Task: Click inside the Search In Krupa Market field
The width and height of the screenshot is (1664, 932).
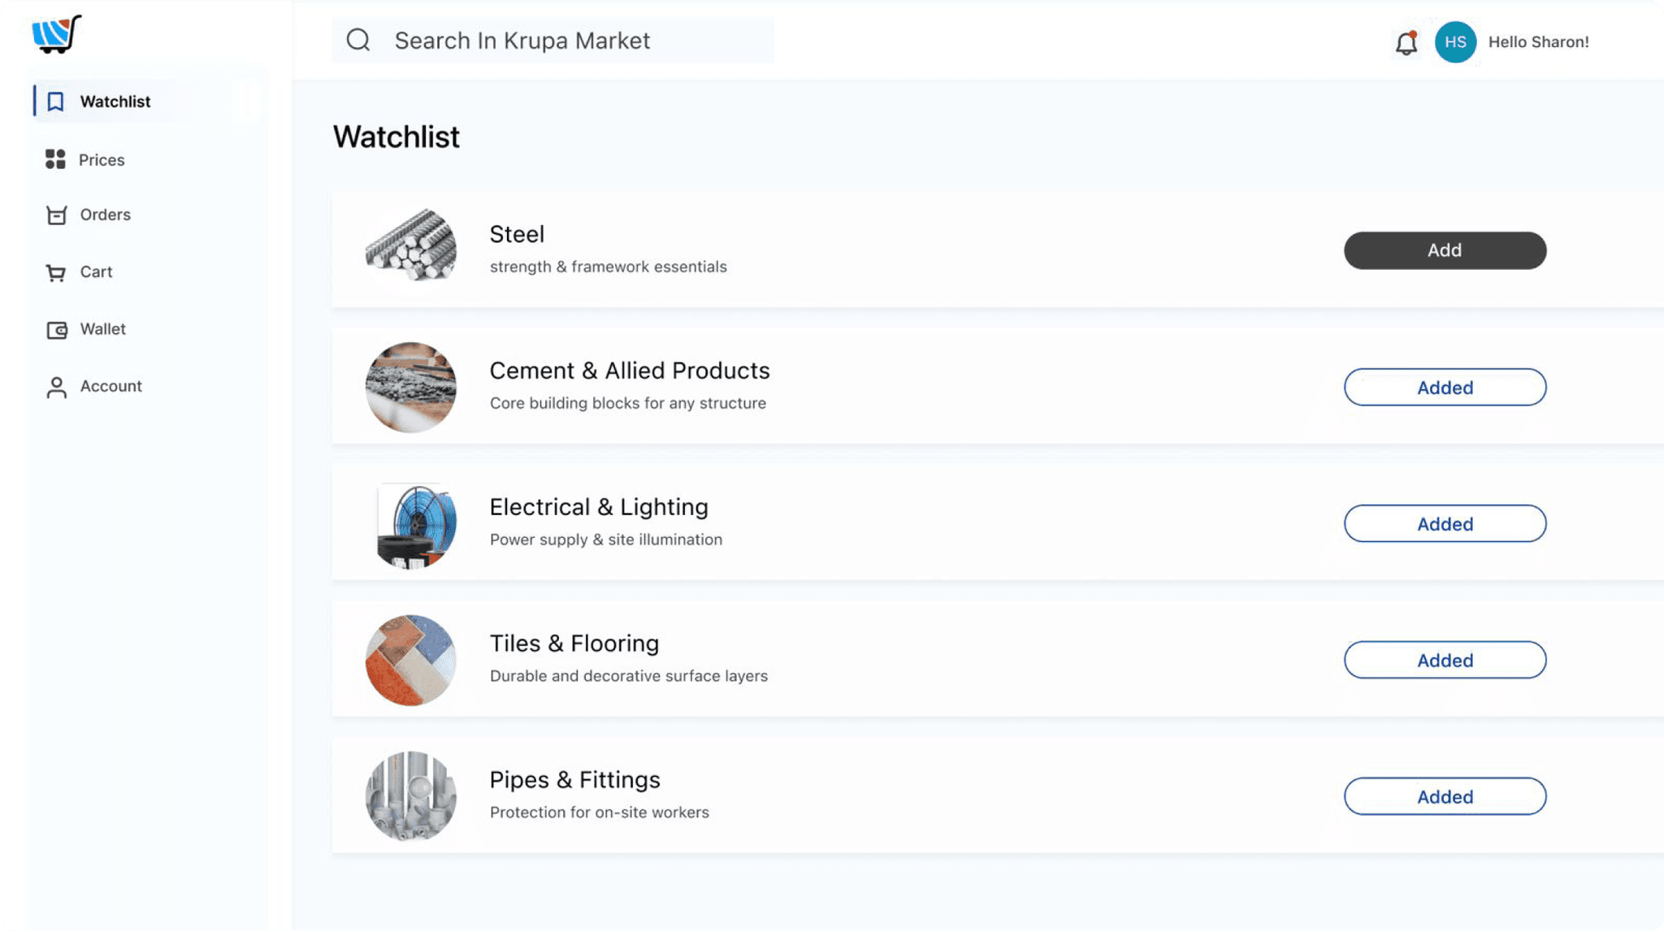Action: point(552,40)
